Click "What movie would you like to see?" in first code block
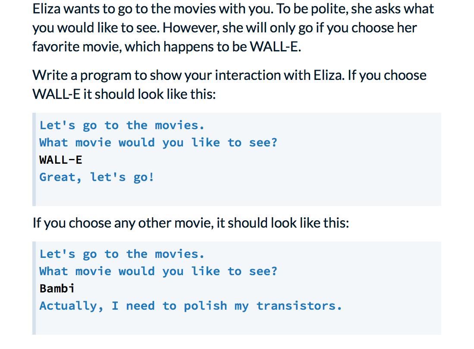This screenshot has width=474, height=349. [x=158, y=143]
